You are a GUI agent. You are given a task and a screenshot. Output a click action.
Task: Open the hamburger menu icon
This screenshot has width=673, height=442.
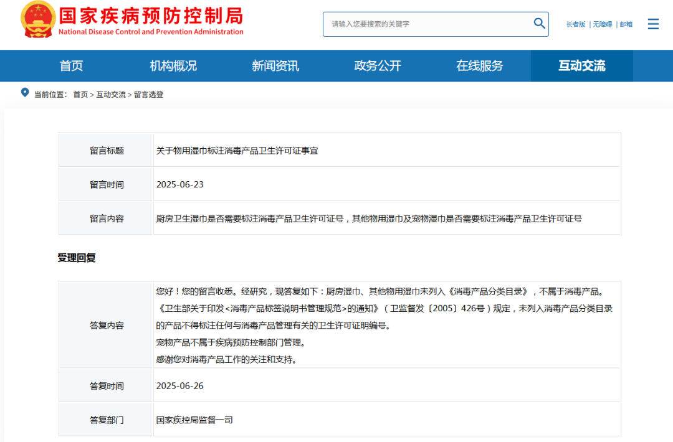tap(653, 24)
